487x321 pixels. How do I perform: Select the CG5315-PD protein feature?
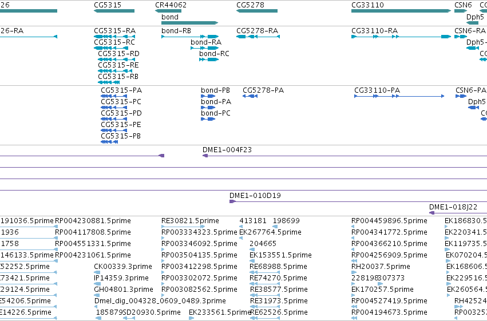[x=114, y=119]
